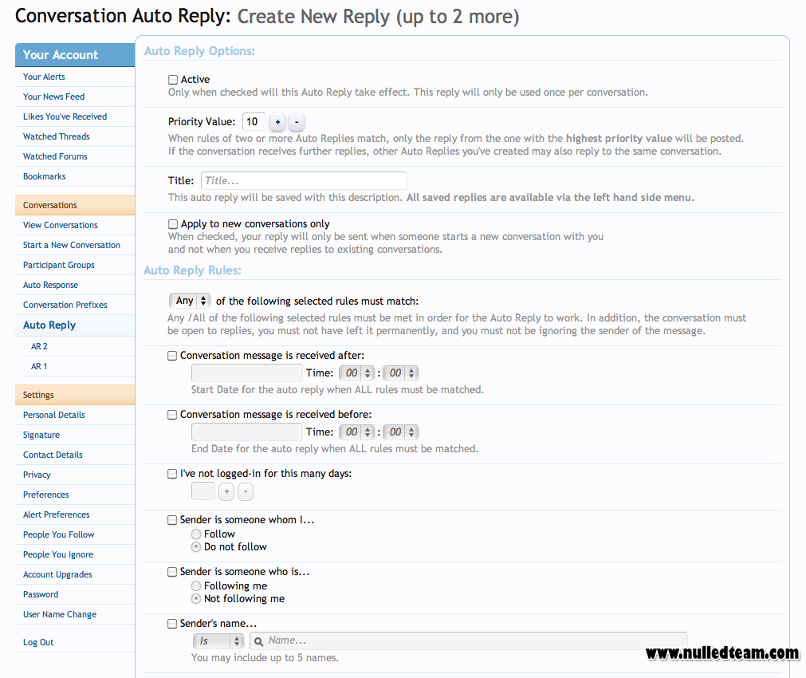The height and width of the screenshot is (678, 806).
Task: Open saved reply AR 2
Action: click(40, 347)
